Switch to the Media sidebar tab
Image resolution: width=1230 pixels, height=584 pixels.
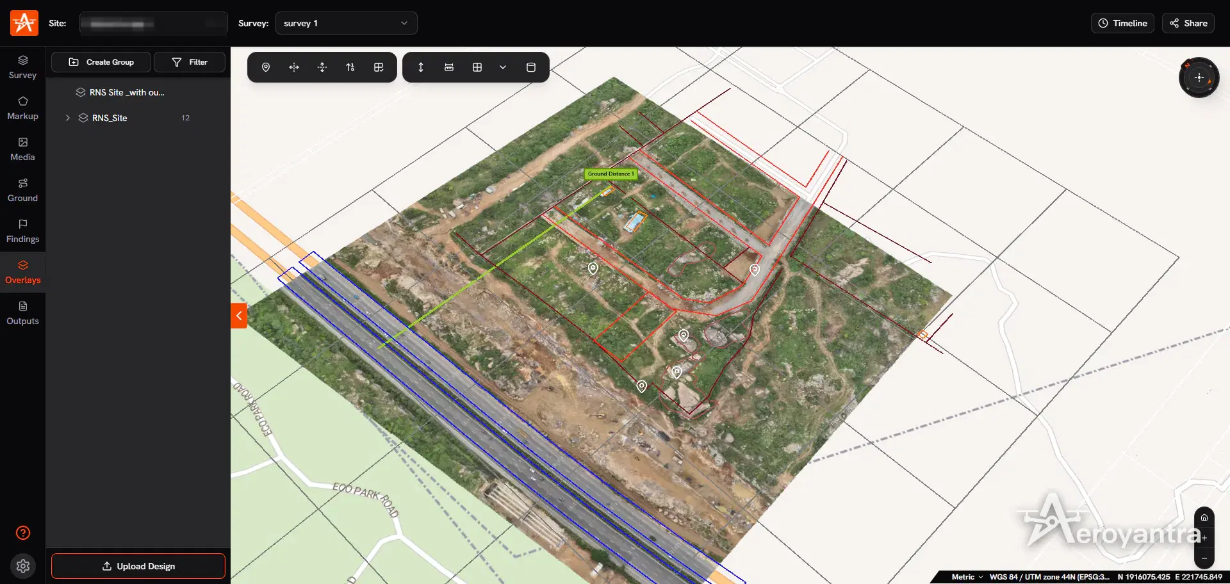click(22, 149)
